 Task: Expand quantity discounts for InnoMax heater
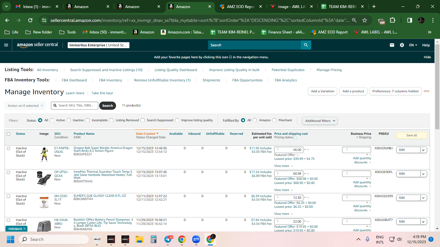point(362,184)
